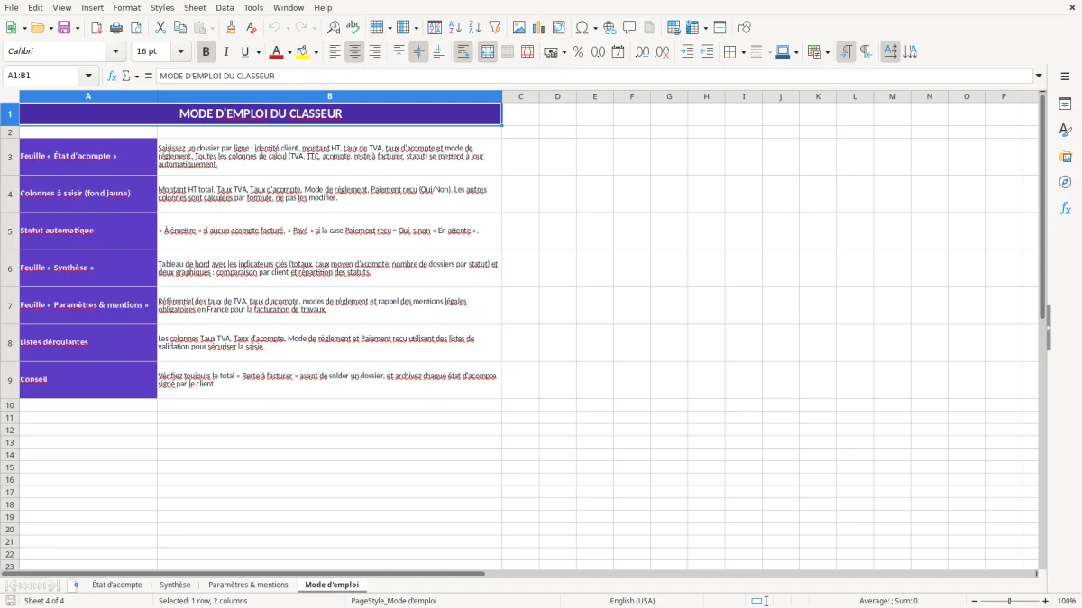Apply the red font color swatch
Viewport: 1082px width, 608px height.
tap(276, 52)
